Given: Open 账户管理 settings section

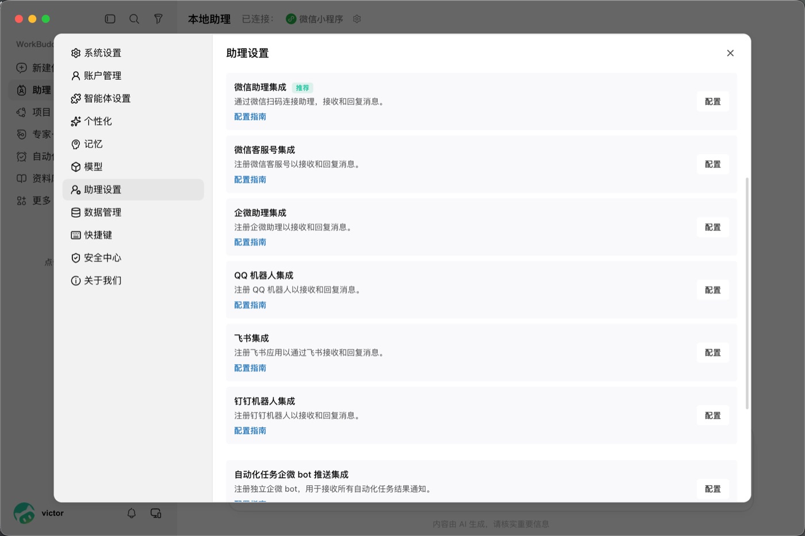Looking at the screenshot, I should click(x=133, y=76).
